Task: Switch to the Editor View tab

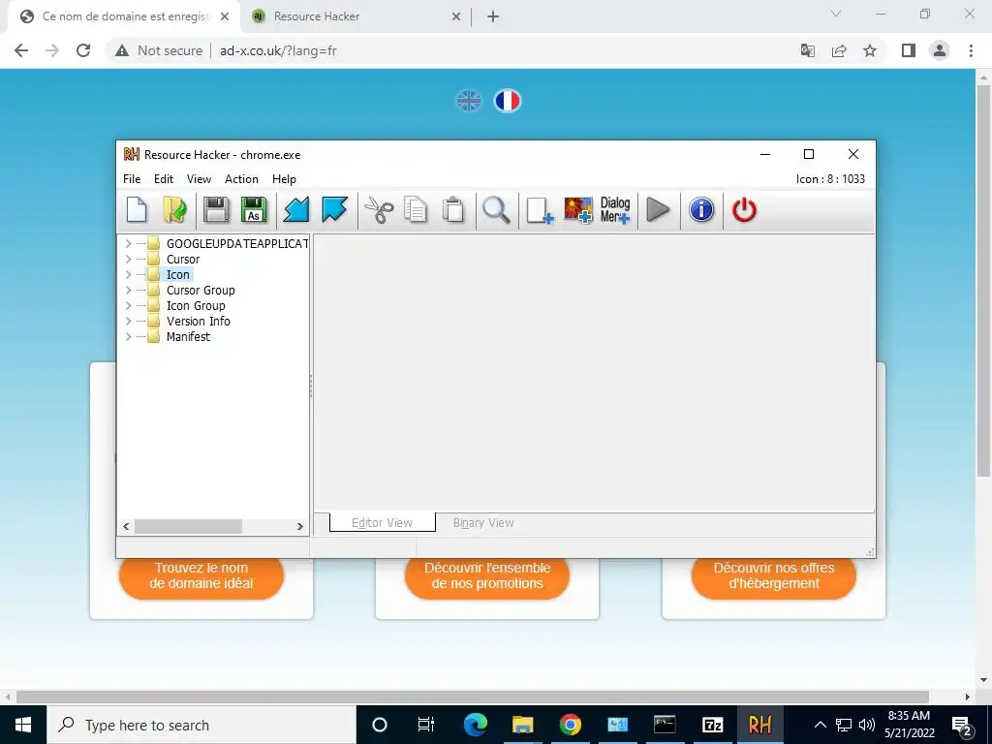Action: pos(382,522)
